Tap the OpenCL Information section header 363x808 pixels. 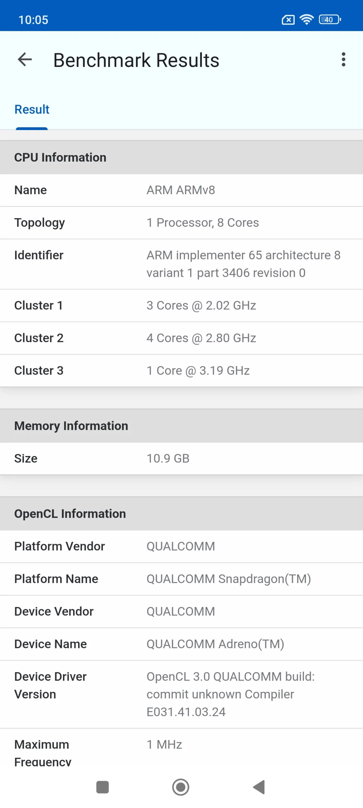coord(181,514)
